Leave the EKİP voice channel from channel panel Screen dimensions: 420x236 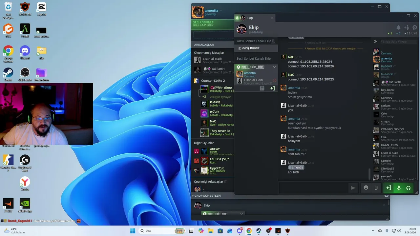click(x=272, y=88)
